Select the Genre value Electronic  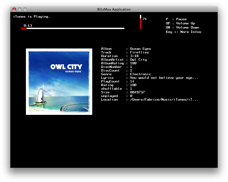(140, 74)
